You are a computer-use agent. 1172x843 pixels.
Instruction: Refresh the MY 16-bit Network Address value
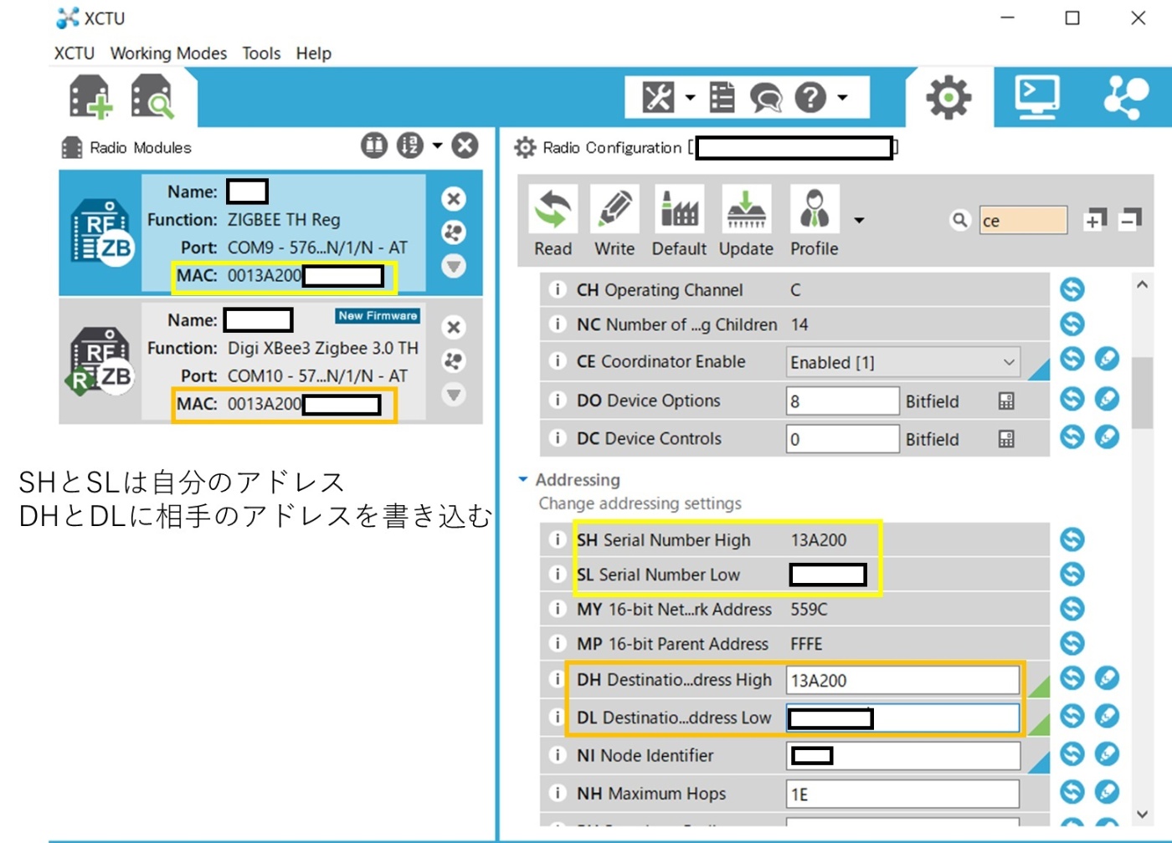(x=1072, y=608)
